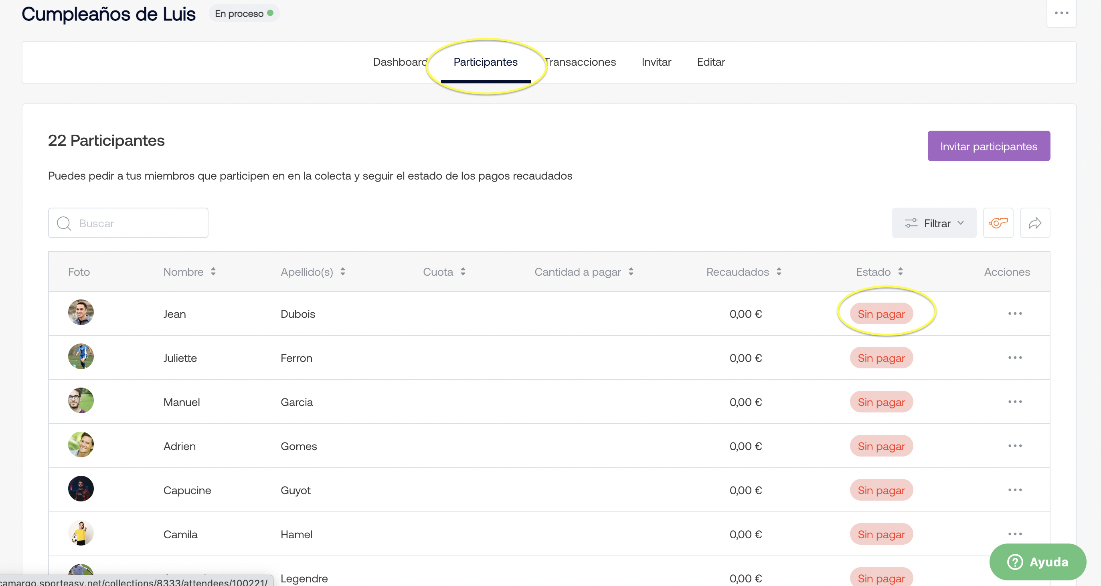Open actions menu for Camila Hamel
Image resolution: width=1101 pixels, height=586 pixels.
pos(1015,534)
